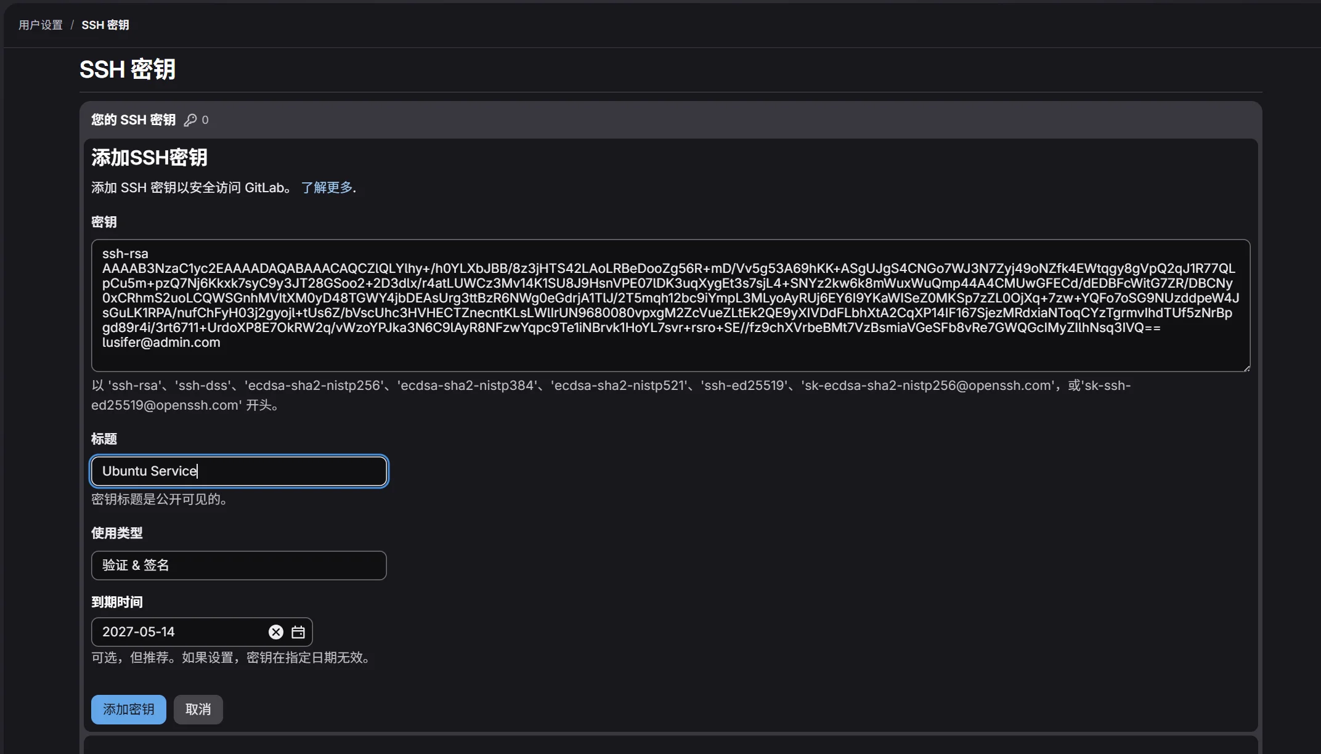Cancel the form with the 取消 button
Screen dimensions: 1321x754
click(x=198, y=710)
